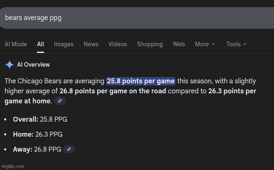Screen dimensions: 274x170
Task: Open the Web results tab
Action: (179, 44)
